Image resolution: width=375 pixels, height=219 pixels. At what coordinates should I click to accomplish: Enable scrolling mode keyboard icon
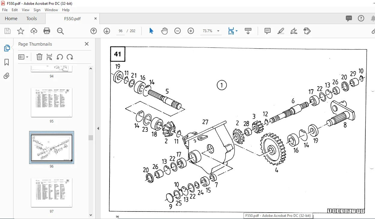[x=248, y=31]
